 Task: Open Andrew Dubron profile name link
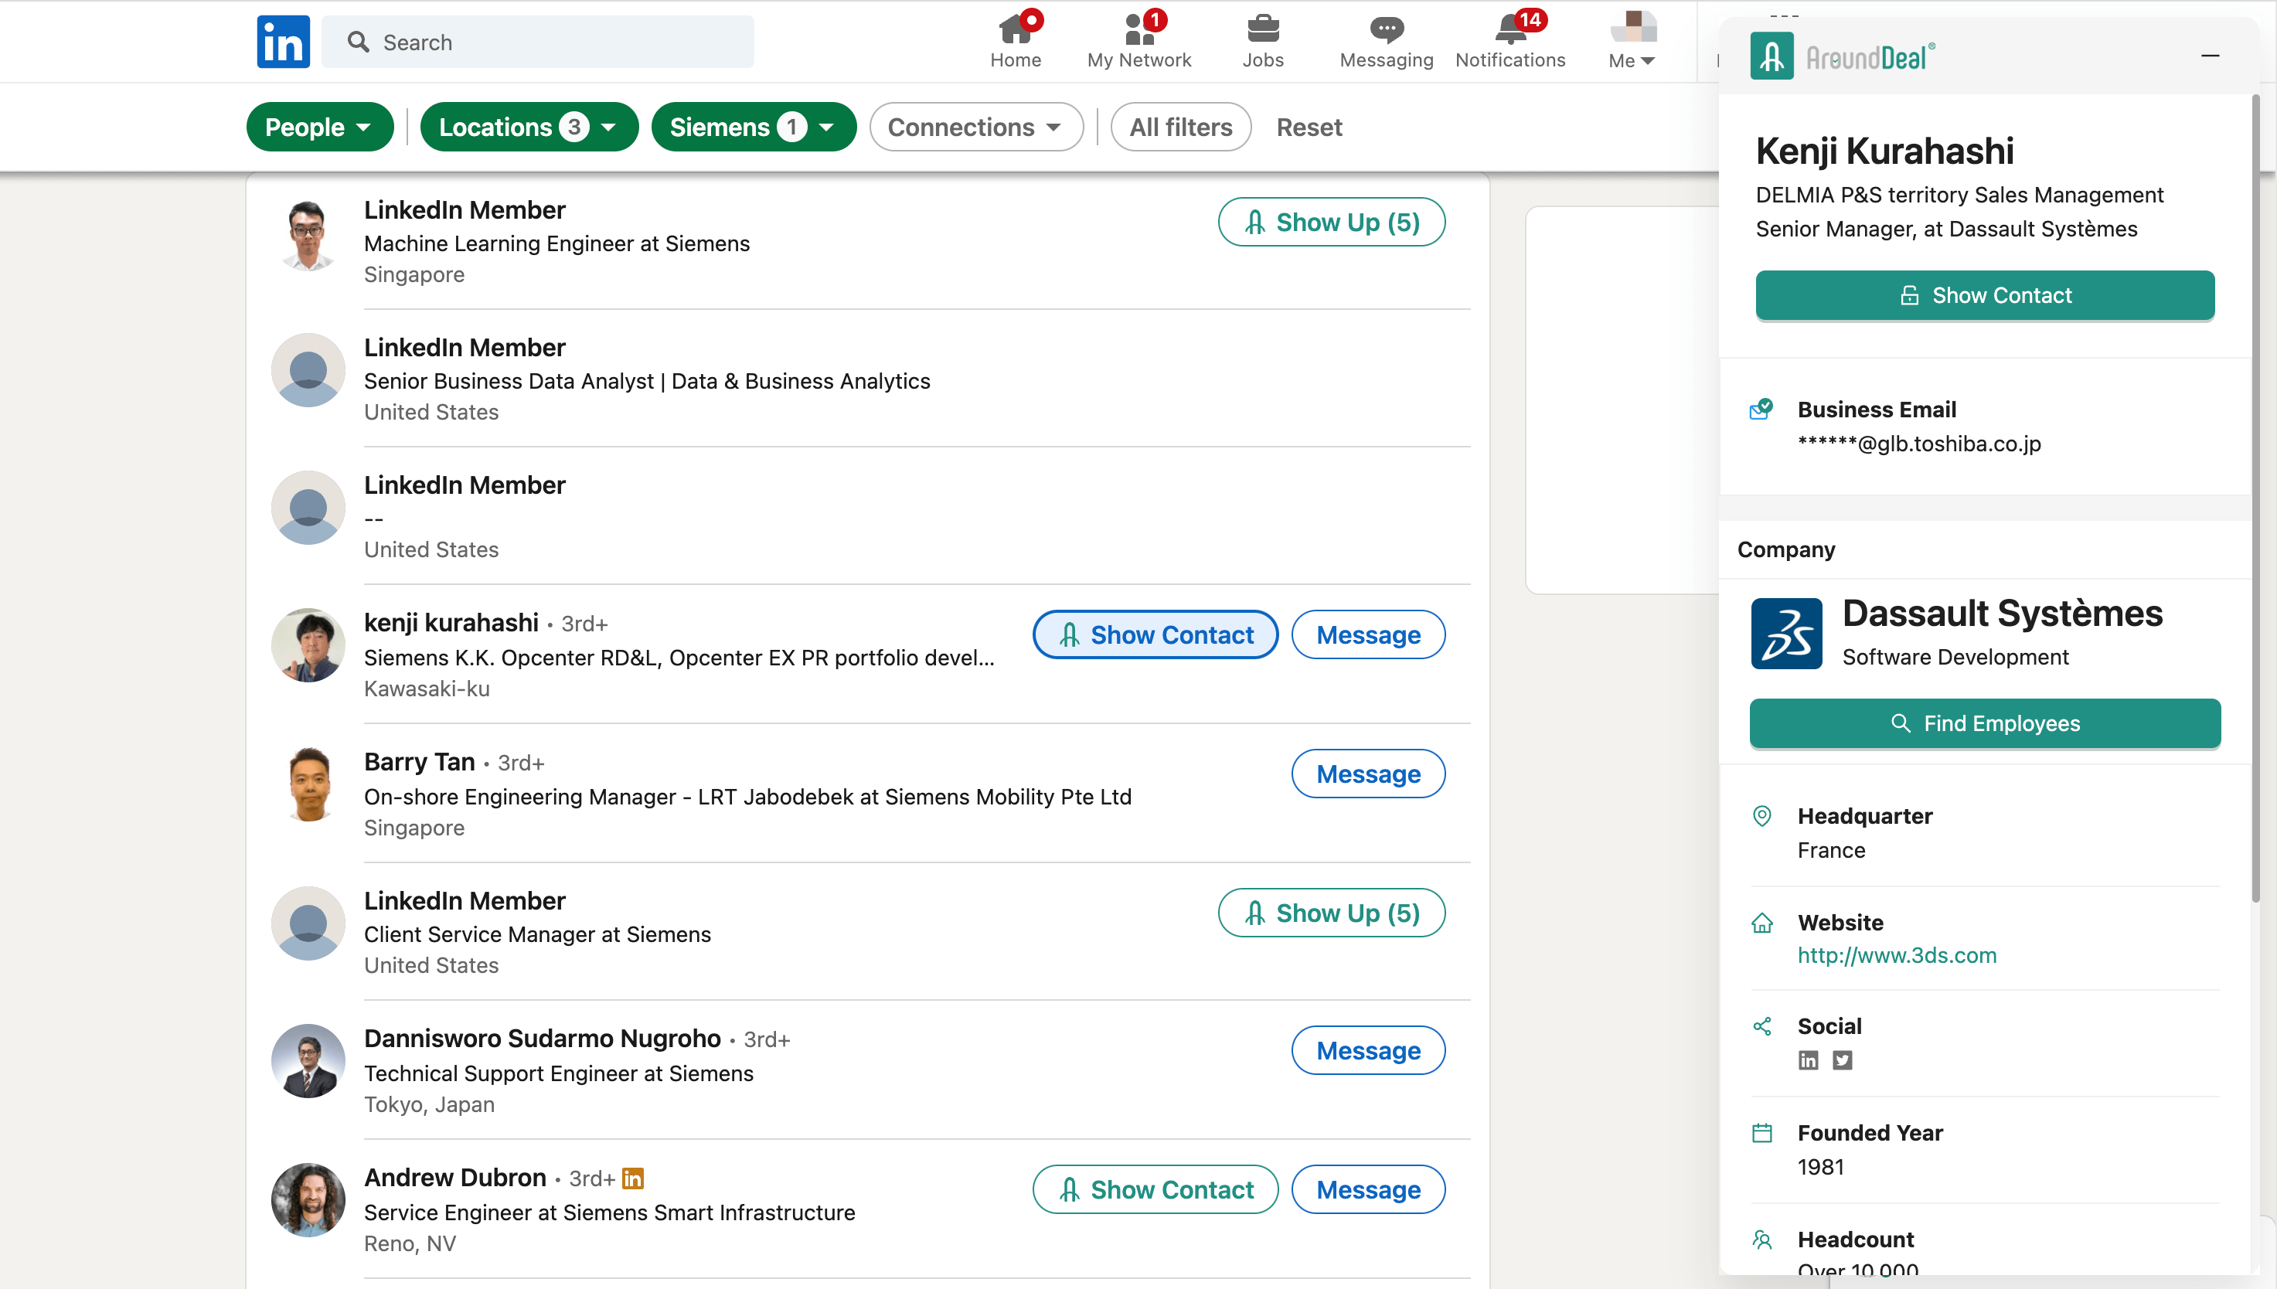pos(454,1178)
